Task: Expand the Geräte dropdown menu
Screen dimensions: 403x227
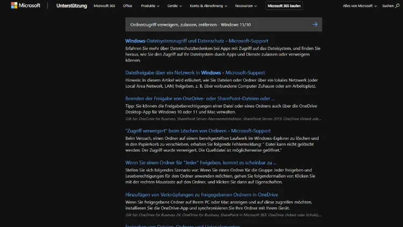Action: click(175, 6)
